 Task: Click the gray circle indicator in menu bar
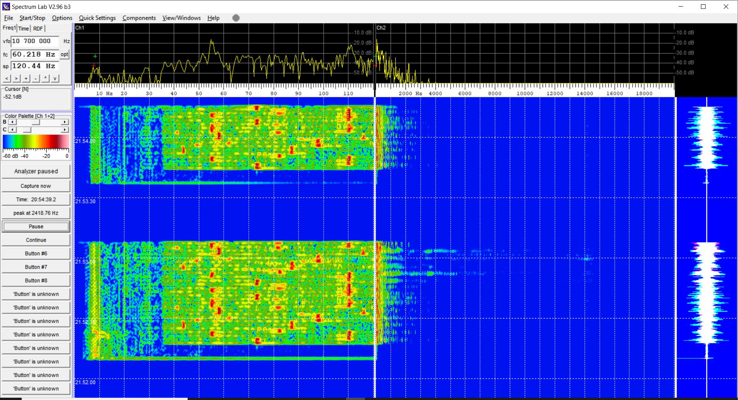point(236,18)
